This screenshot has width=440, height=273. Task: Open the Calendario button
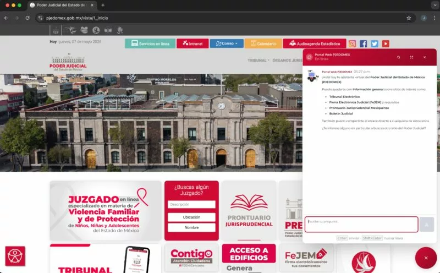pos(263,43)
